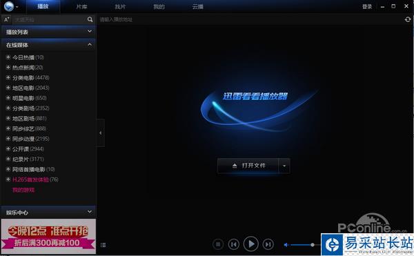Select 分类电影 (4478) category text

(31, 77)
